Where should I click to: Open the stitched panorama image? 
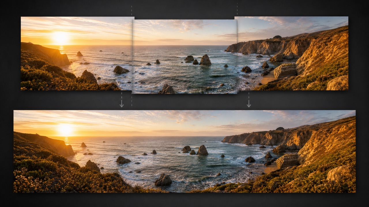[x=184, y=151]
